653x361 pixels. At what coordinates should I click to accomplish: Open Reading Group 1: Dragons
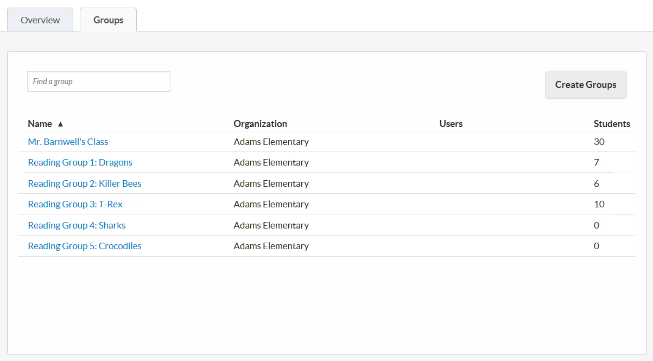coord(80,162)
